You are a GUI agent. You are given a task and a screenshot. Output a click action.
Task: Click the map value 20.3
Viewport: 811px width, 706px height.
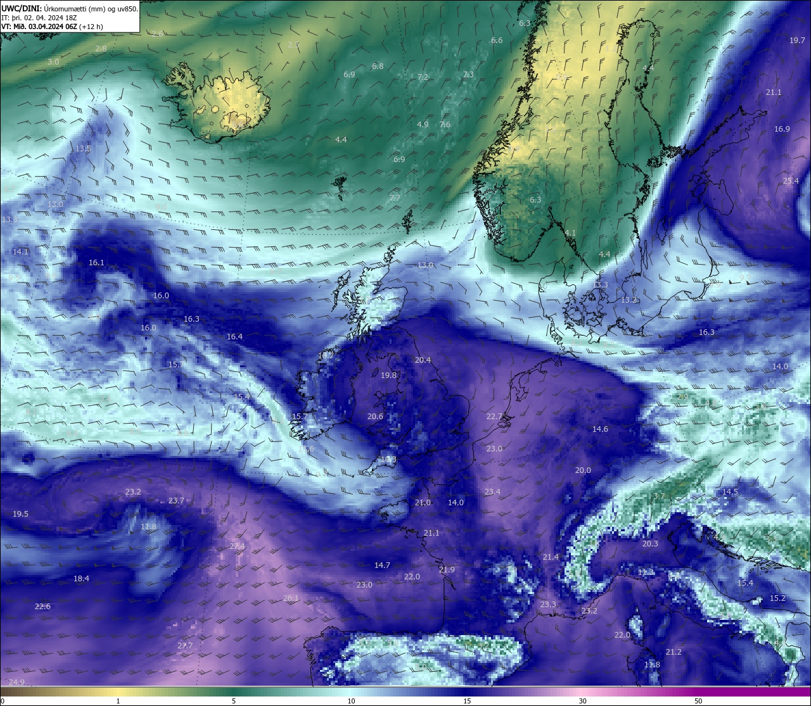click(650, 544)
